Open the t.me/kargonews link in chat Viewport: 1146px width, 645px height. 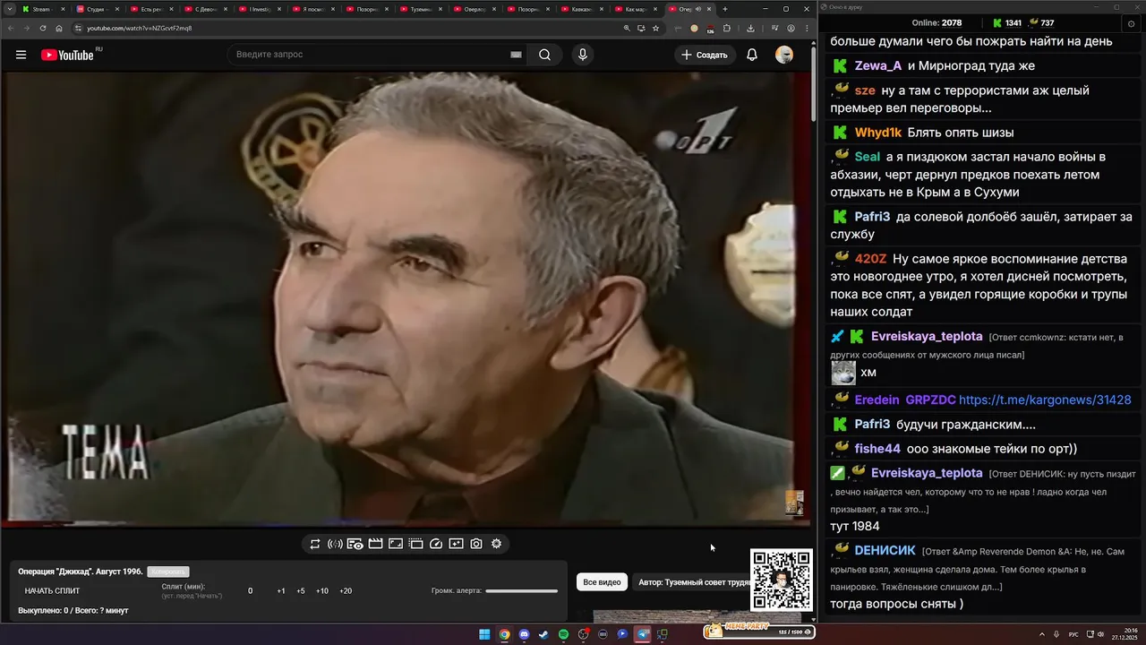[1045, 400]
